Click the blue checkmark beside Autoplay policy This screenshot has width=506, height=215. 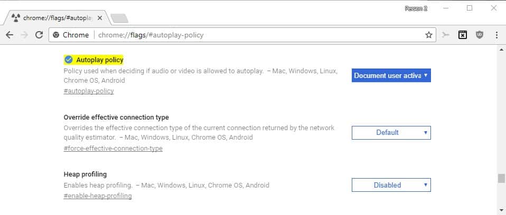point(69,60)
